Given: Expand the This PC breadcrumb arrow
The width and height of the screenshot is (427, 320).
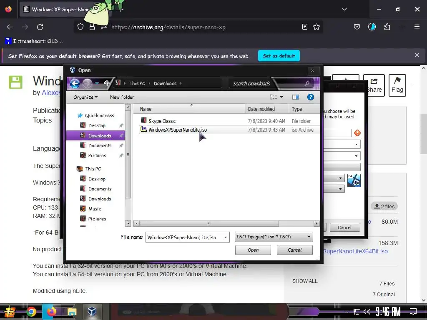Looking at the screenshot, I should pos(150,83).
